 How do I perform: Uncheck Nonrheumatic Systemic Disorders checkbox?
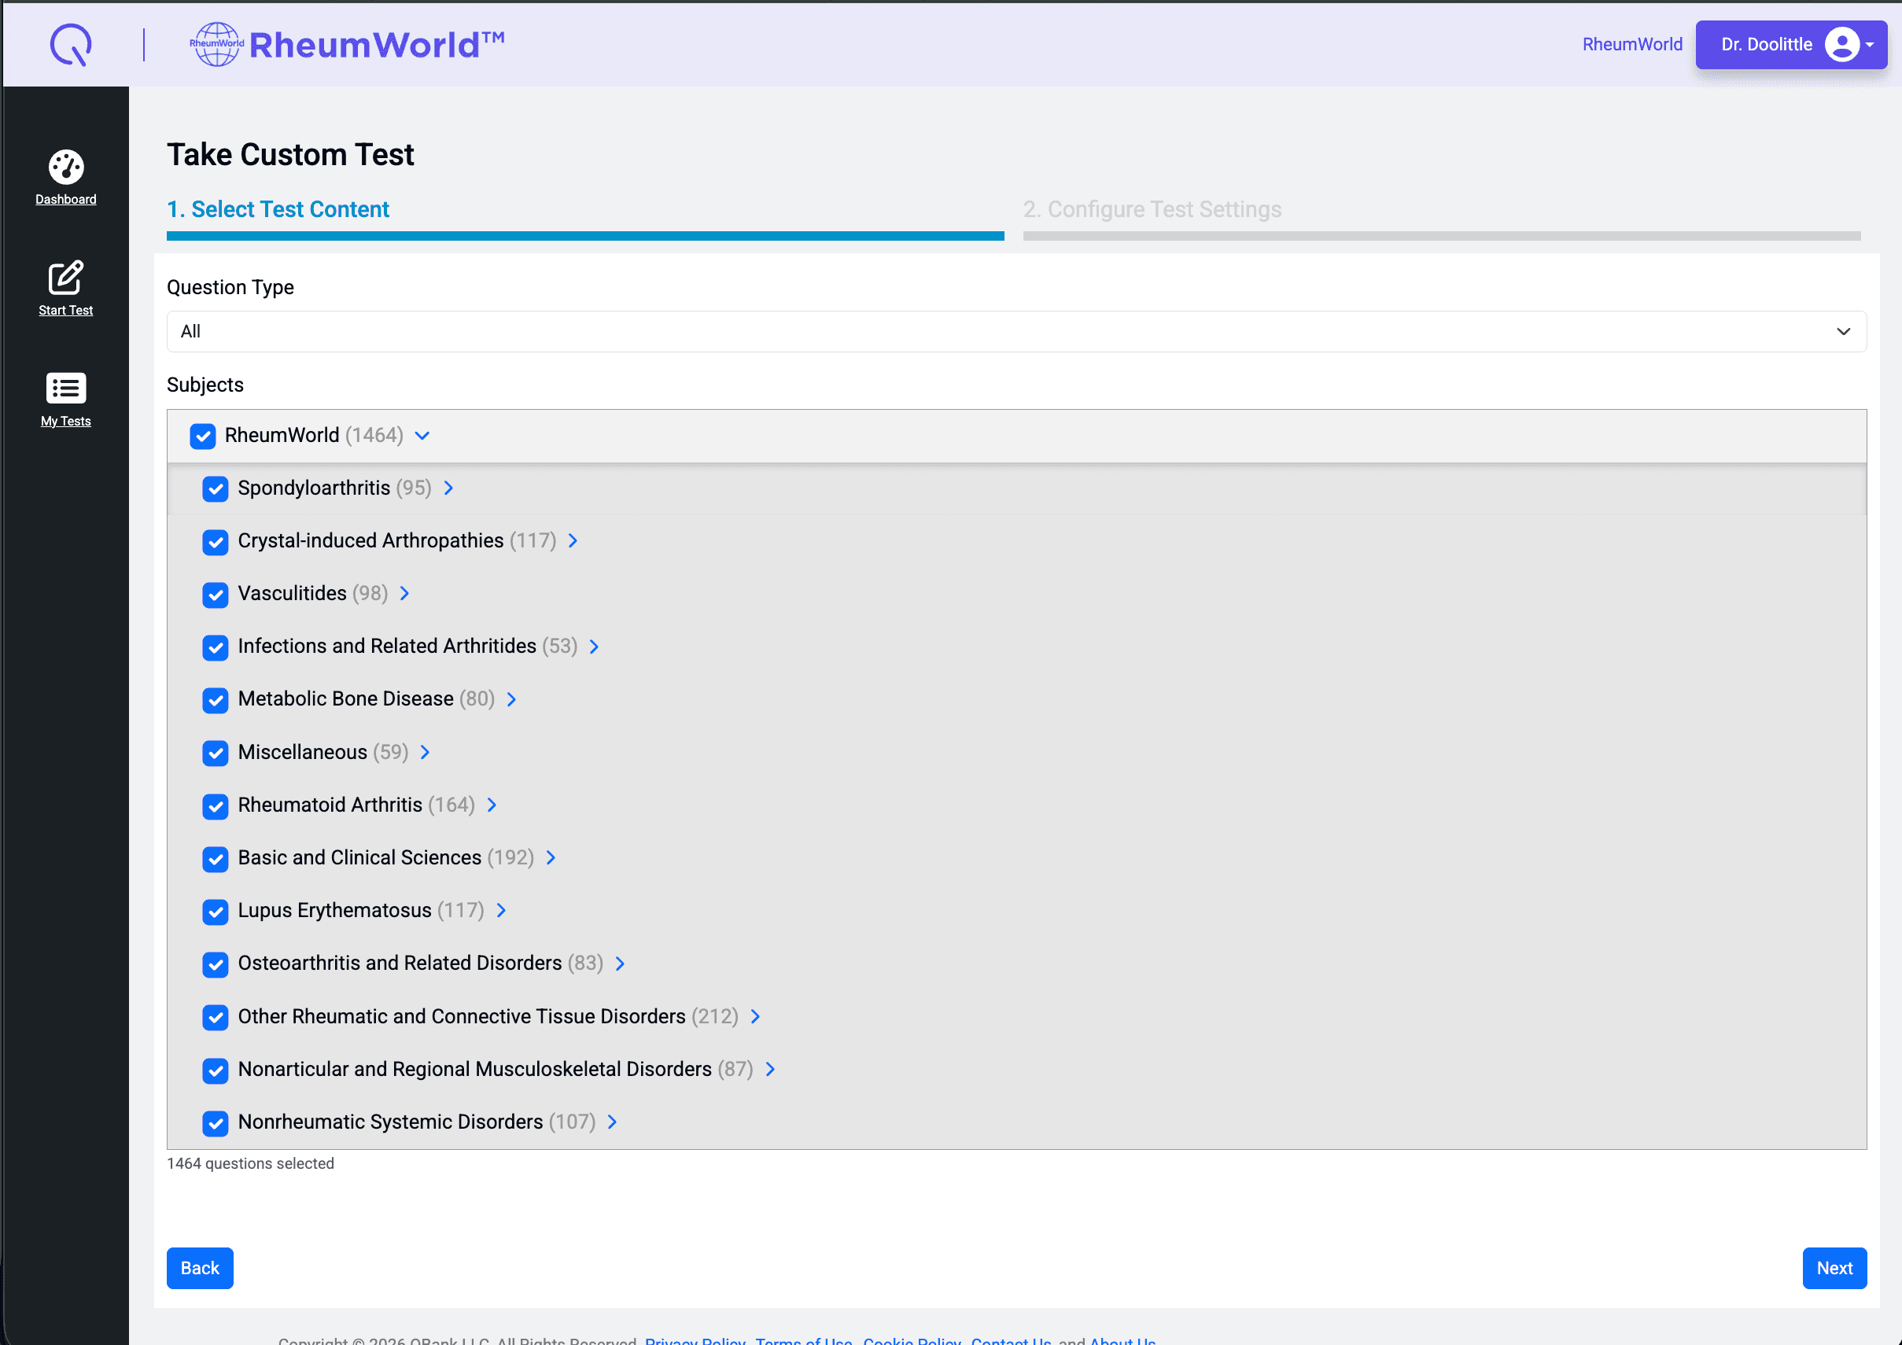216,1123
